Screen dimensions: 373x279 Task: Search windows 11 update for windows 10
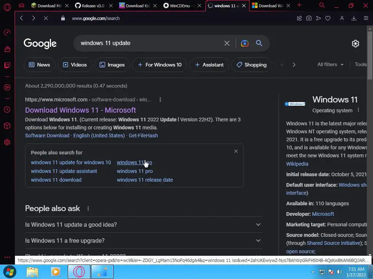click(71, 162)
